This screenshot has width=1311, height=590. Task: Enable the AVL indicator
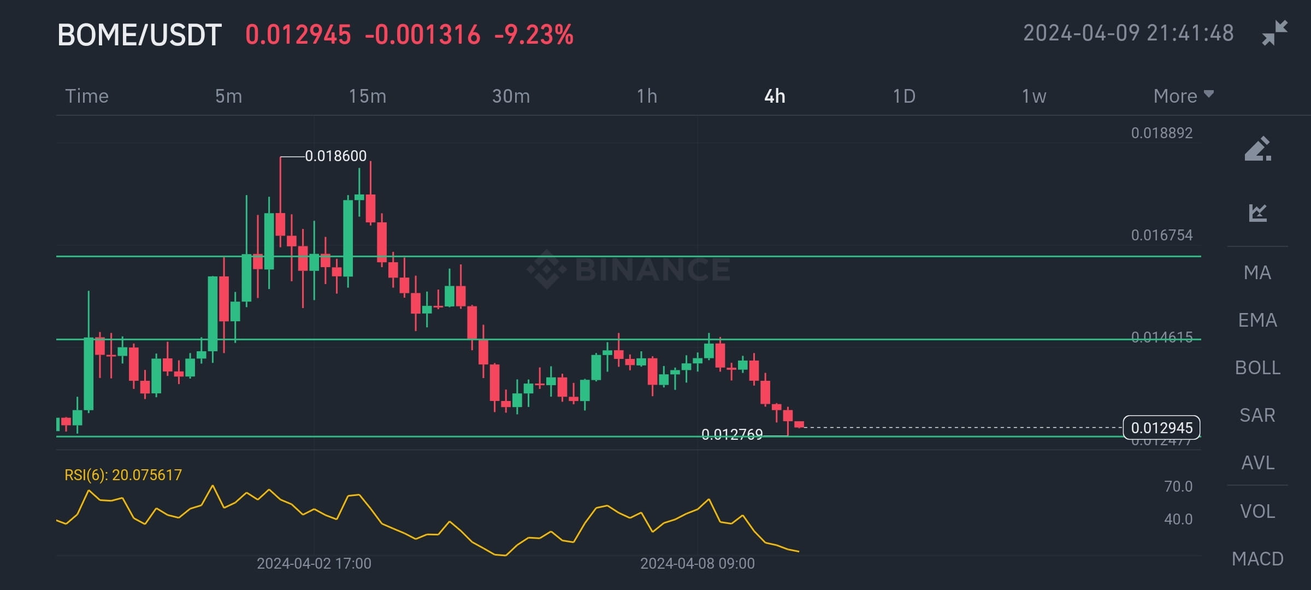click(x=1257, y=463)
